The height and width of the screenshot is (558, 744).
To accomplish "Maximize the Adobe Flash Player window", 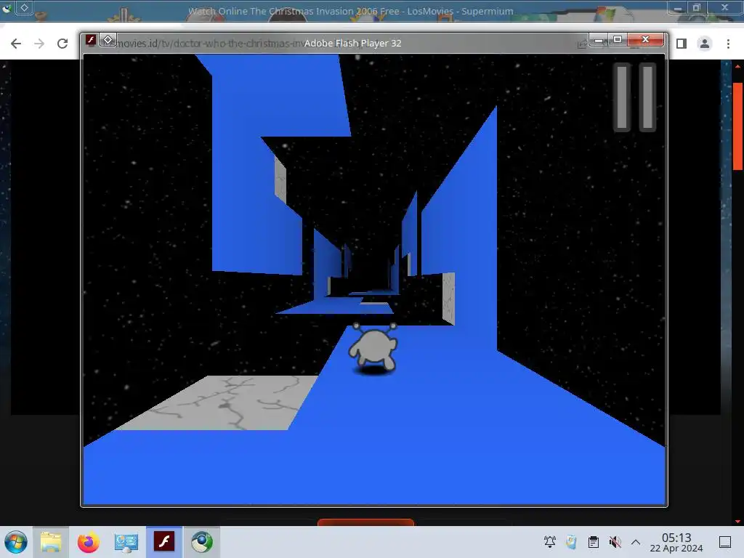I will 618,40.
